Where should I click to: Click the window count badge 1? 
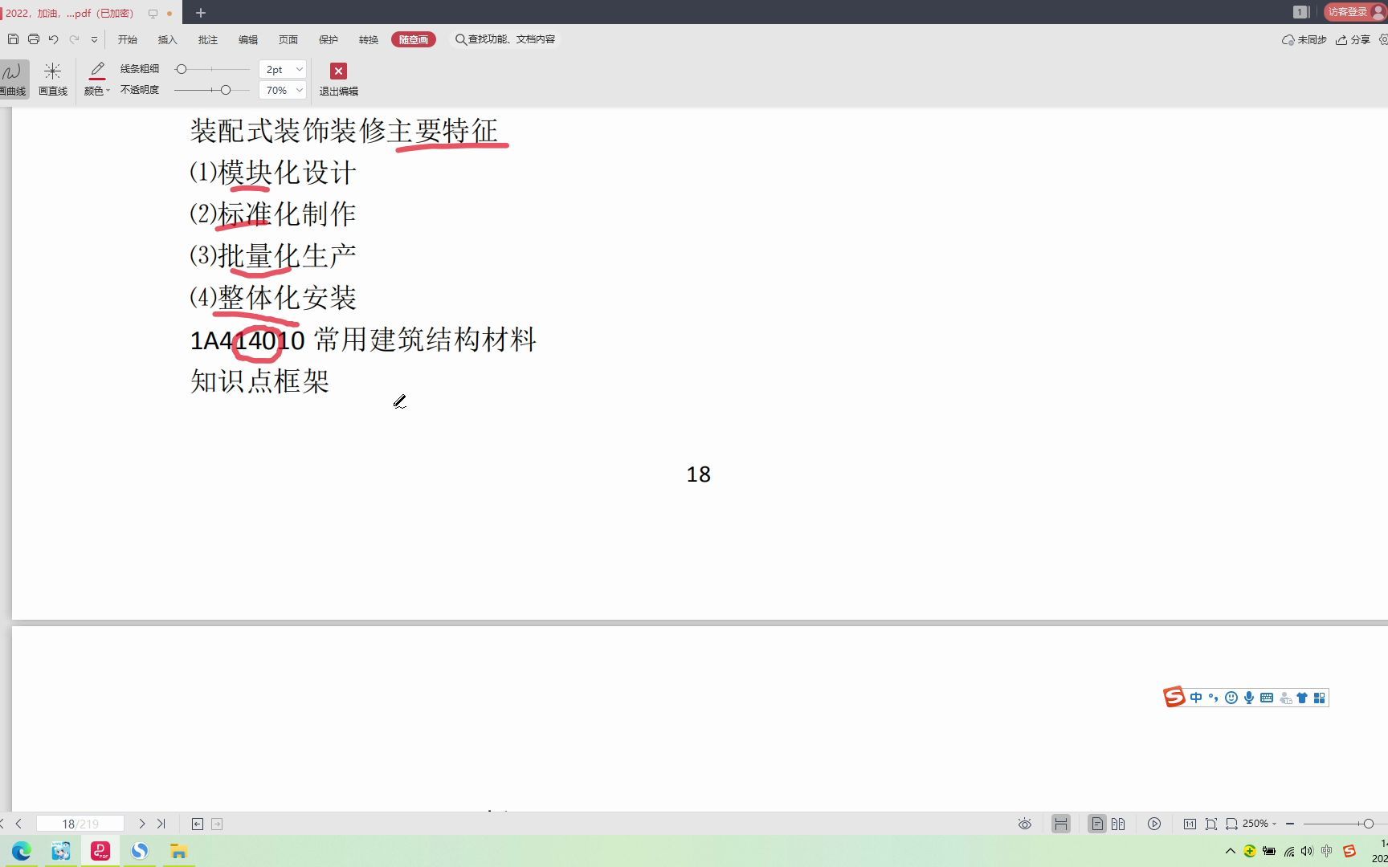pyautogui.click(x=1300, y=12)
